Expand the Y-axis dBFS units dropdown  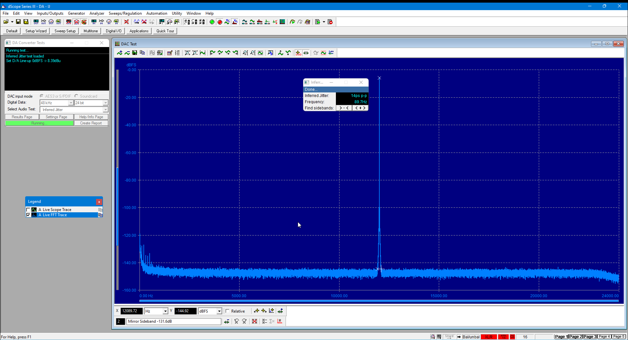click(219, 311)
